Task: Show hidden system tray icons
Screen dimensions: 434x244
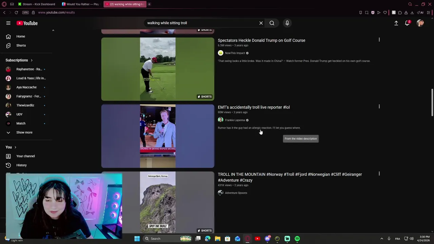Action: click(x=381, y=239)
